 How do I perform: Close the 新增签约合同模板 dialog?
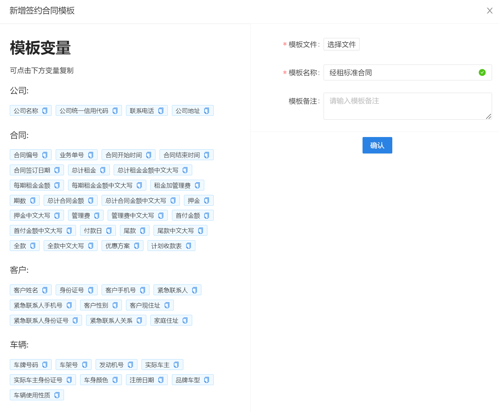pos(490,11)
